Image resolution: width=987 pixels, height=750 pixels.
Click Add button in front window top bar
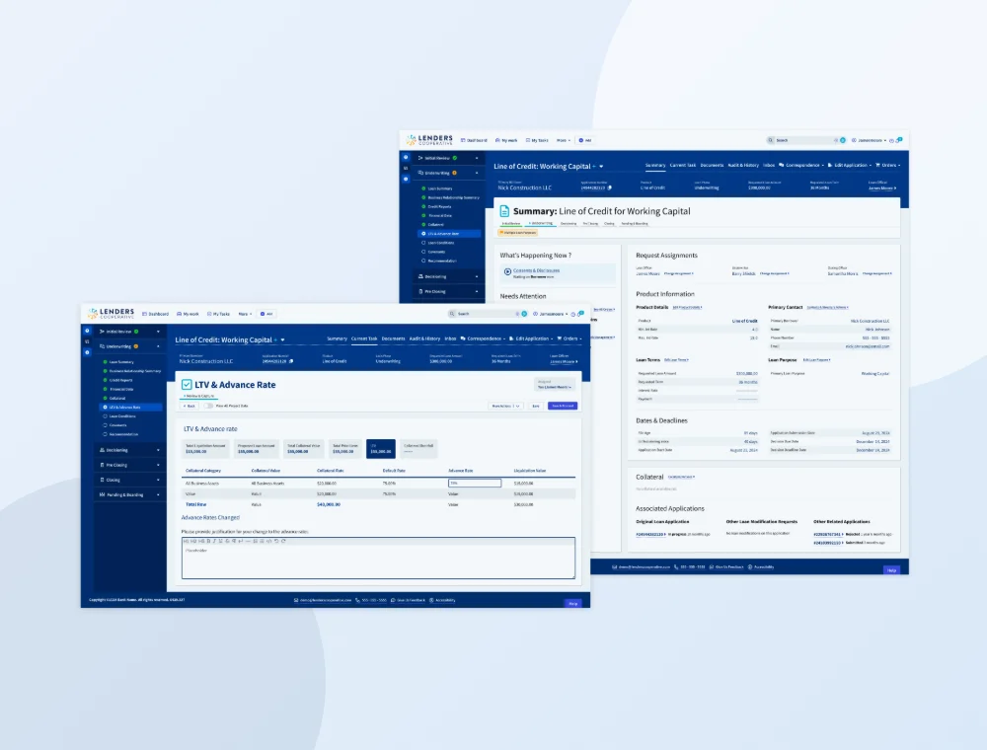tap(266, 314)
